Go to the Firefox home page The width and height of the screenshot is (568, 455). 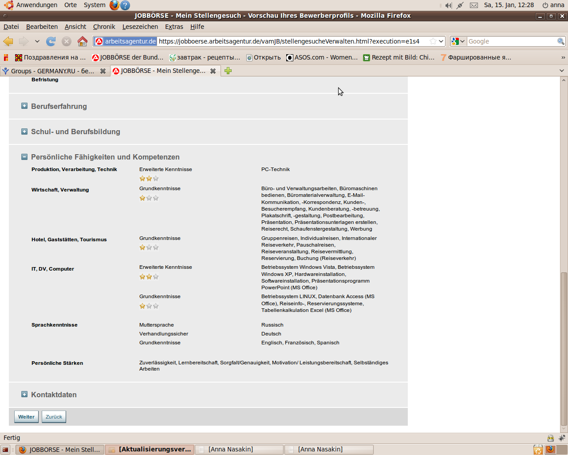click(x=82, y=41)
